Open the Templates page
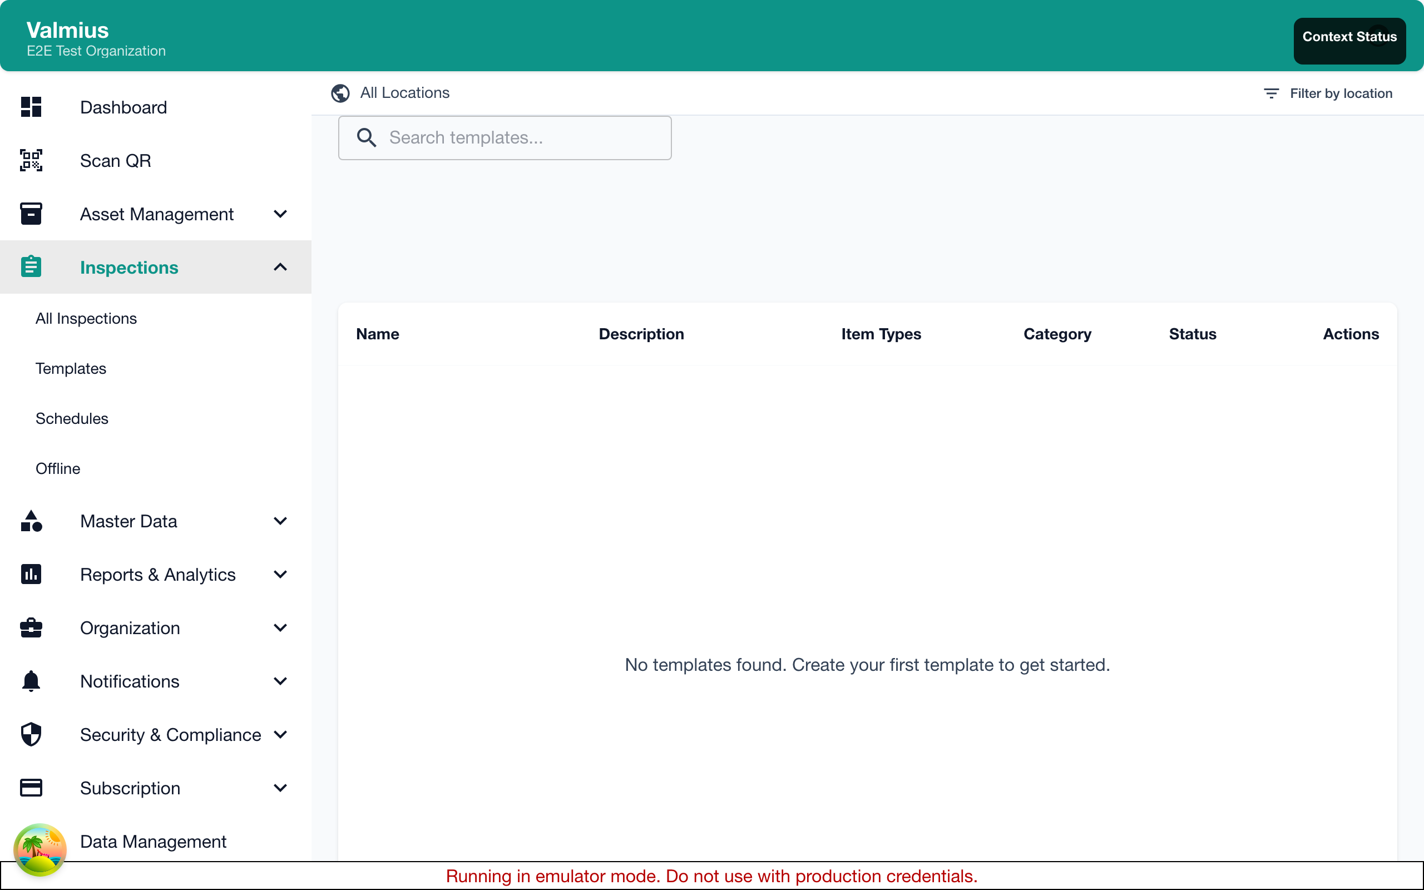 (x=71, y=368)
